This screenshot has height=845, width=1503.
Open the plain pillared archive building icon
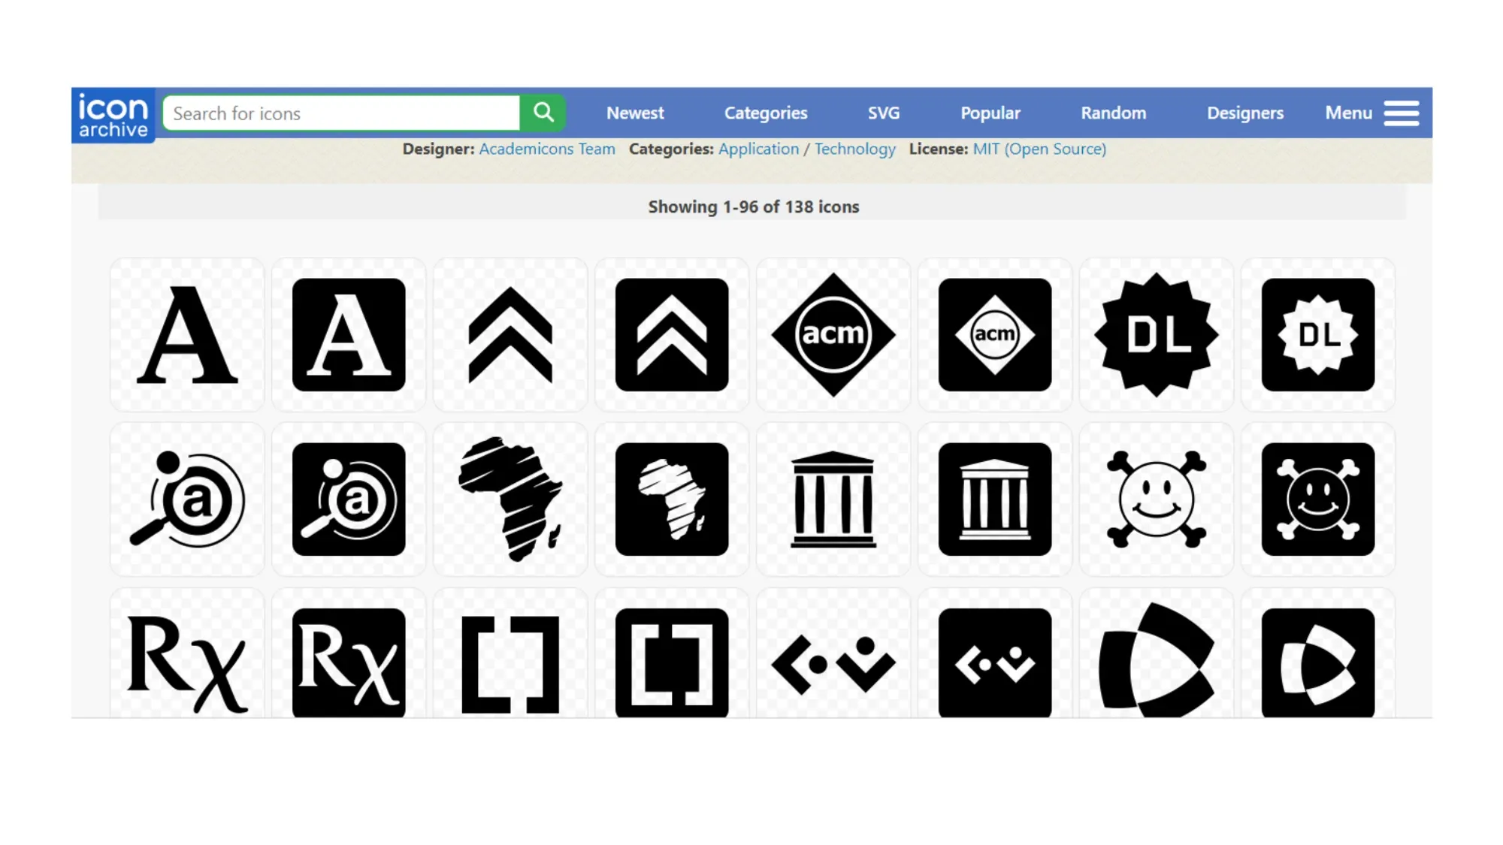833,499
